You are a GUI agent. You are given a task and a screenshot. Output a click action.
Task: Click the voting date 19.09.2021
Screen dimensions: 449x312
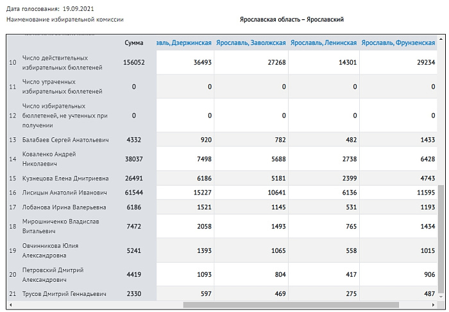tap(78, 9)
